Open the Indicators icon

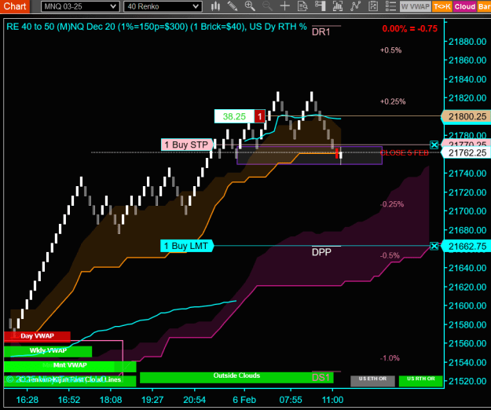coord(355,6)
